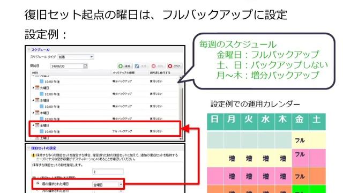The height and width of the screenshot is (193, 343).
Task: Click the blue schedule icon under 火曜日
Action: (42, 94)
